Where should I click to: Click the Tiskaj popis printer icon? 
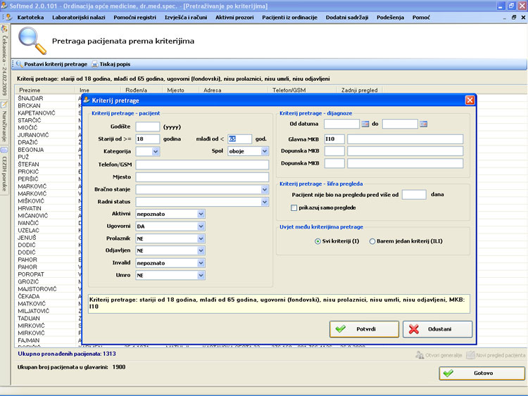94,64
